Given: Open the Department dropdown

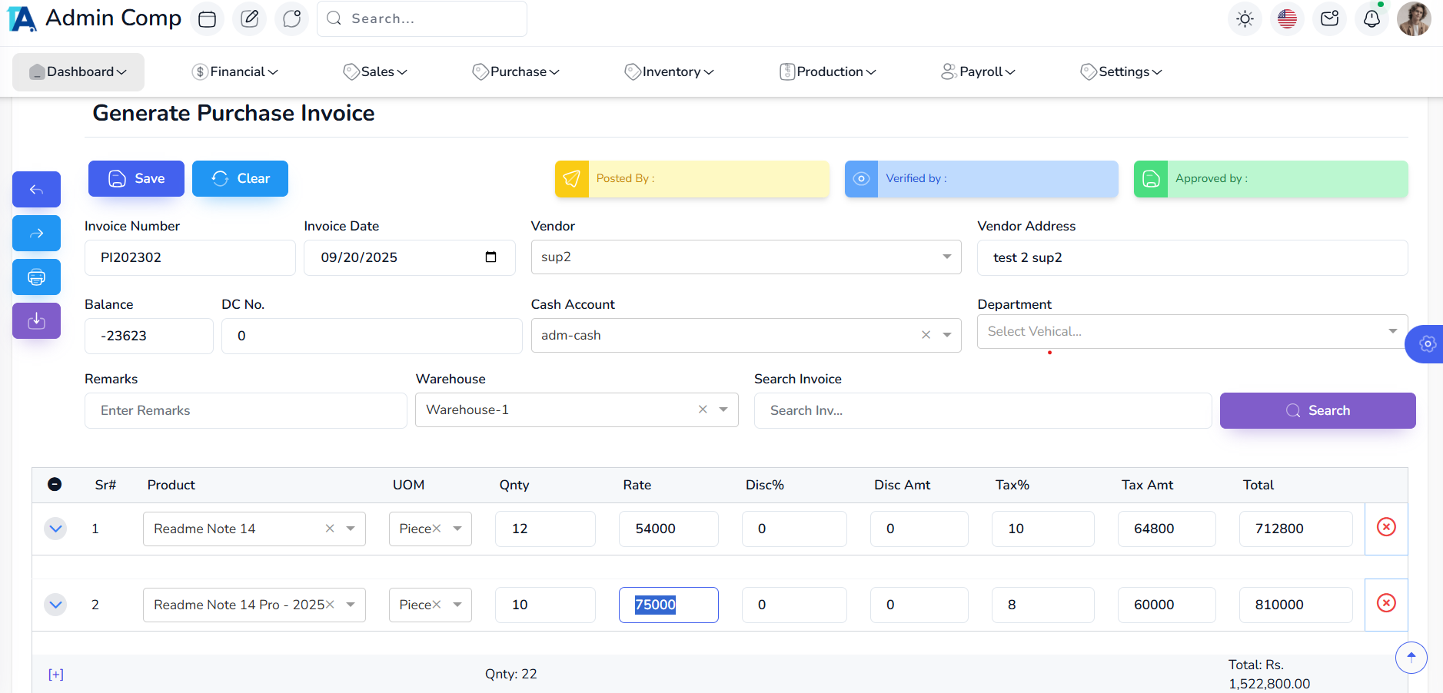Looking at the screenshot, I should pyautogui.click(x=1191, y=332).
